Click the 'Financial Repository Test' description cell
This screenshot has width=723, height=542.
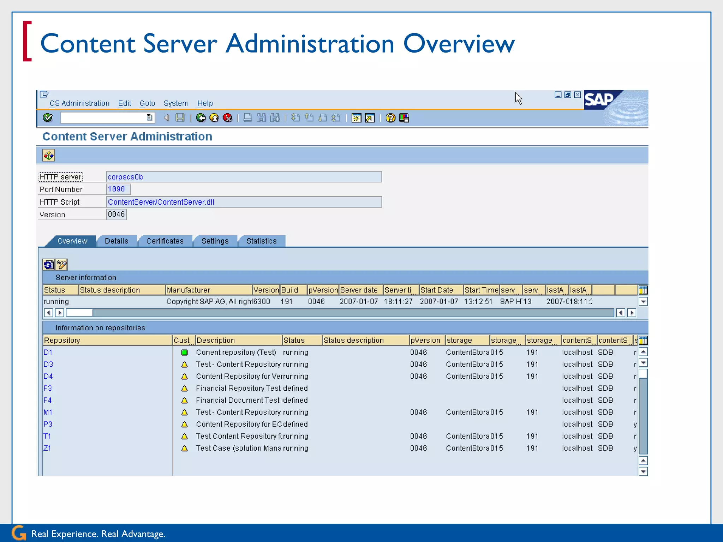tap(239, 388)
